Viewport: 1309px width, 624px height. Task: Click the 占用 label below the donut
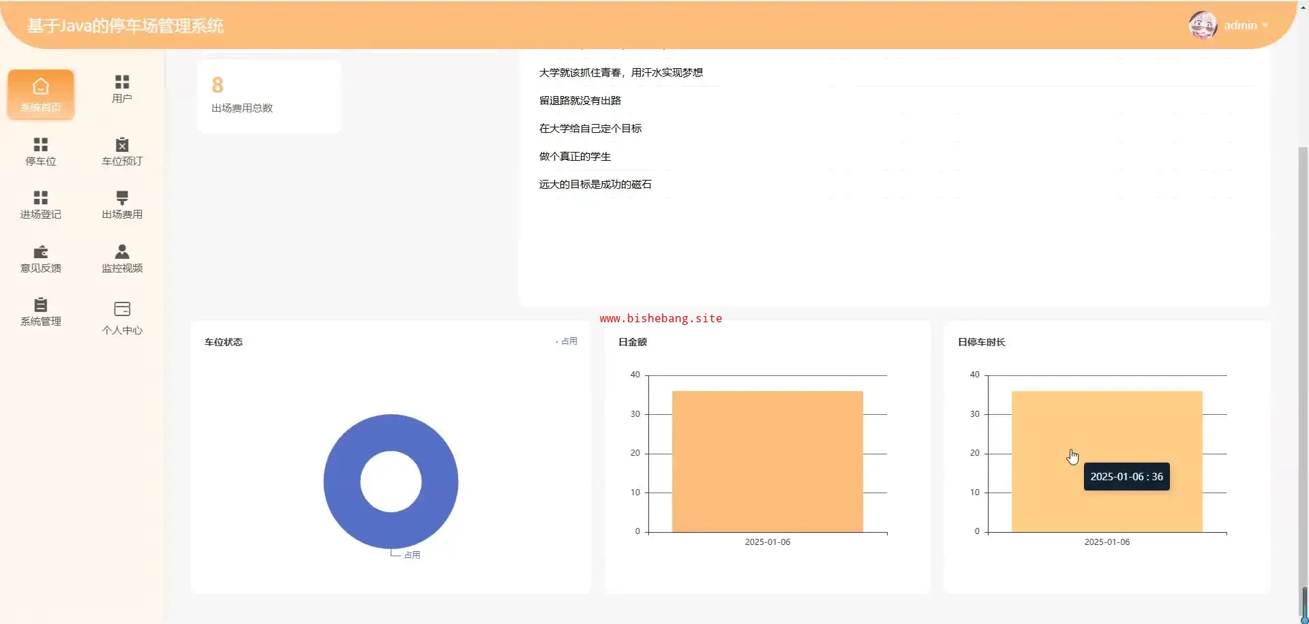tap(412, 555)
